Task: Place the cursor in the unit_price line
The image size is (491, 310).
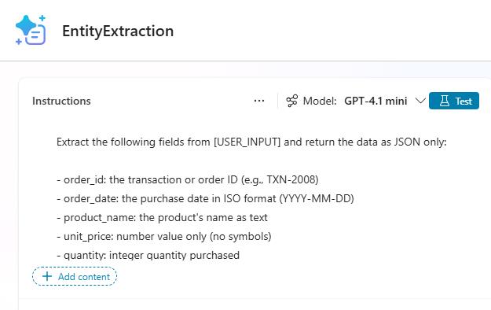Action: (x=164, y=236)
